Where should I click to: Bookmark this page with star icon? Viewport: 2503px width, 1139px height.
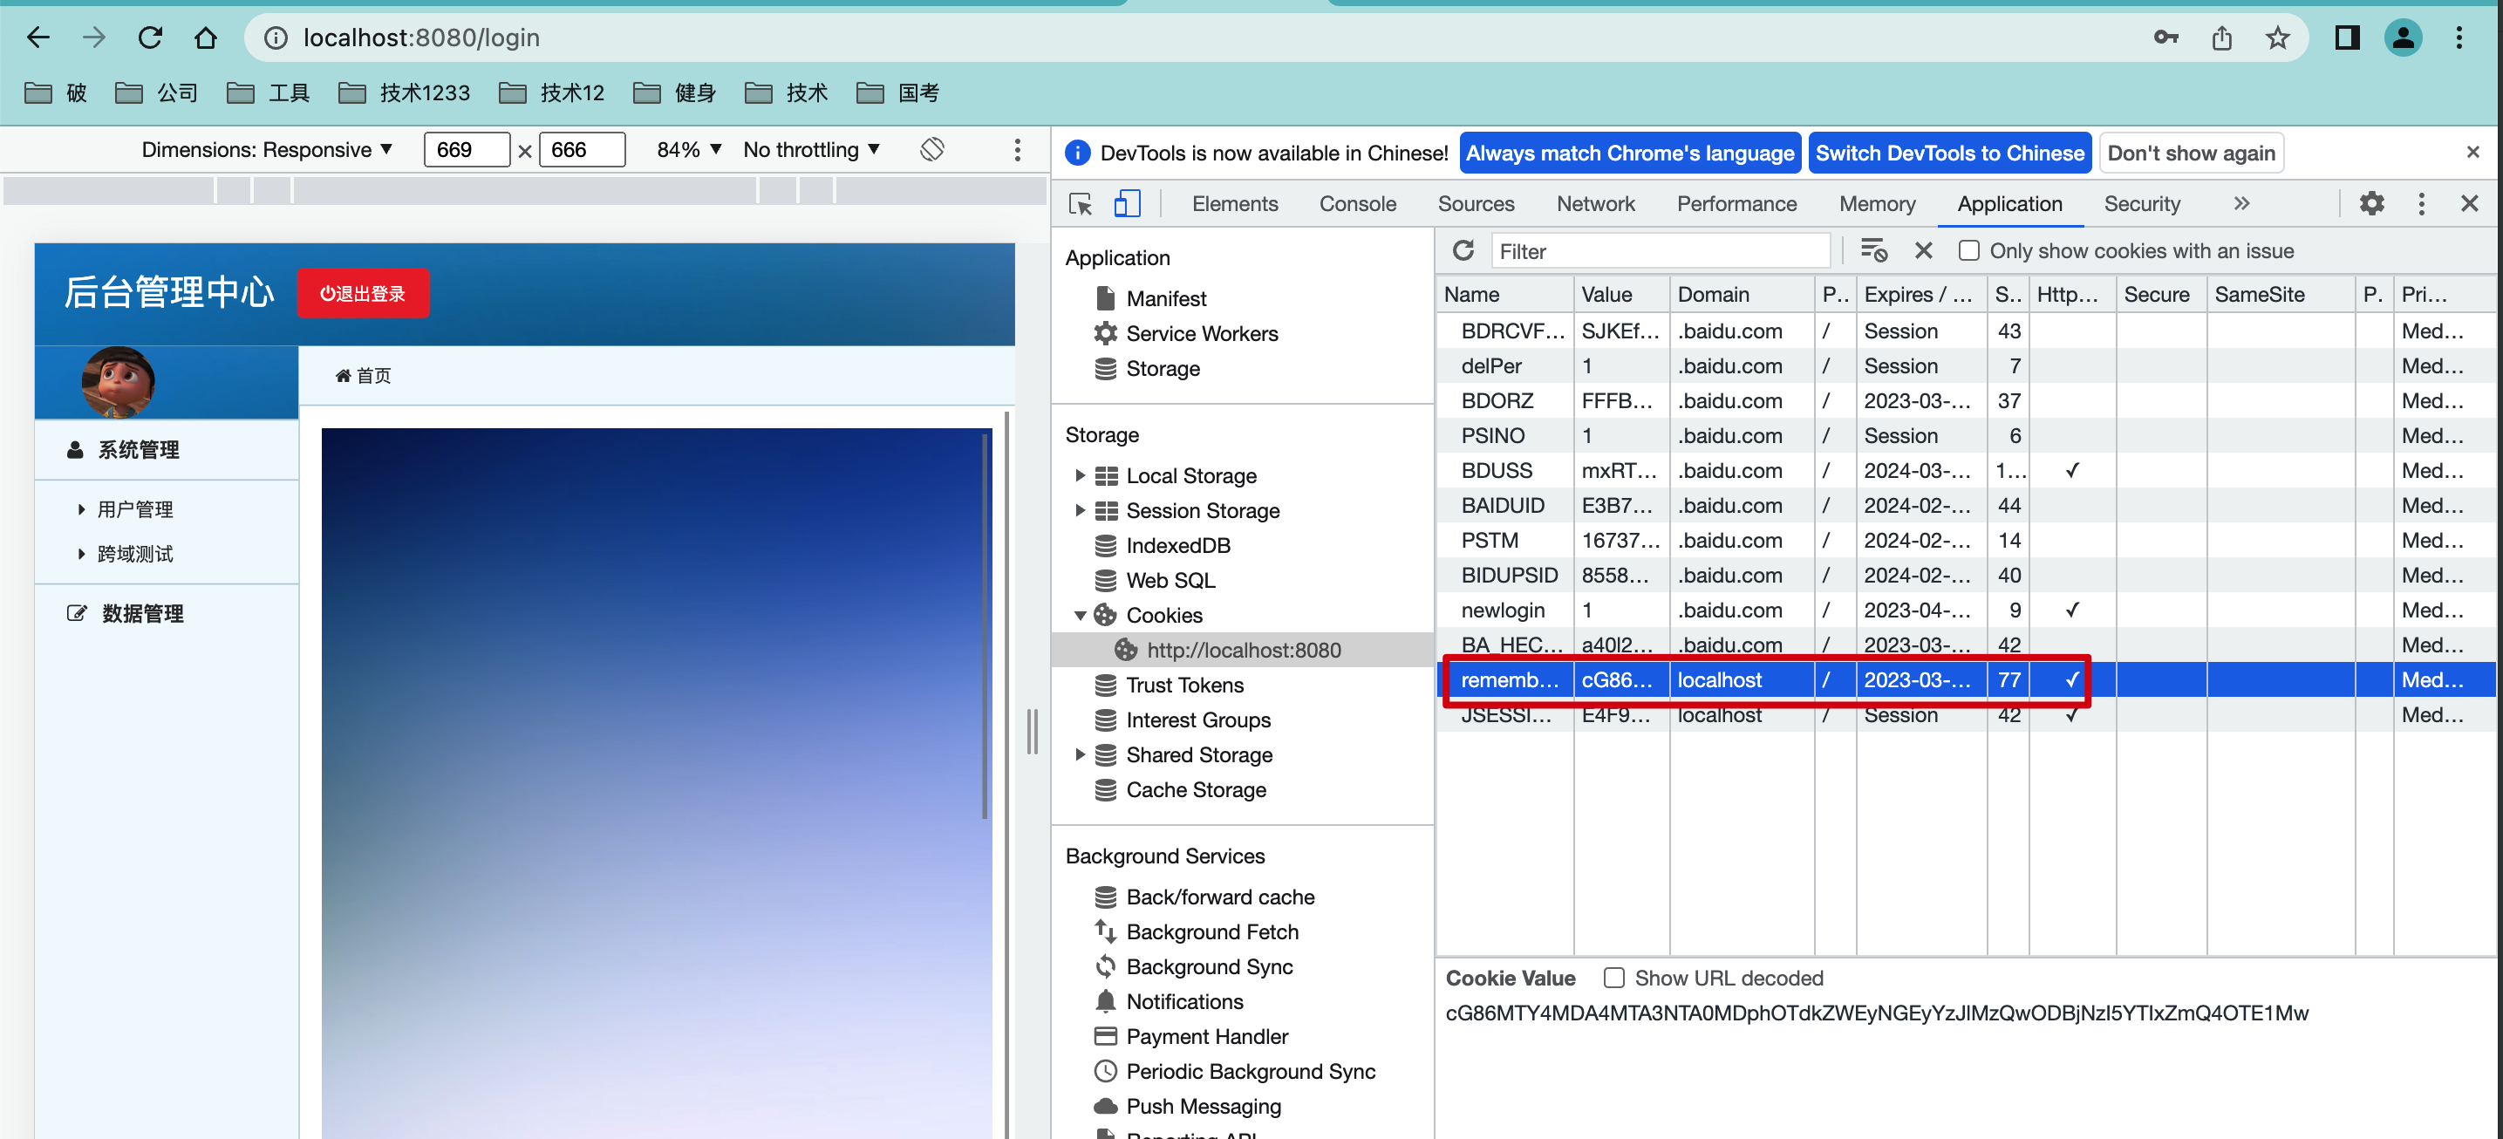[x=2278, y=38]
